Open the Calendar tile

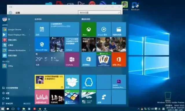point(42,29)
